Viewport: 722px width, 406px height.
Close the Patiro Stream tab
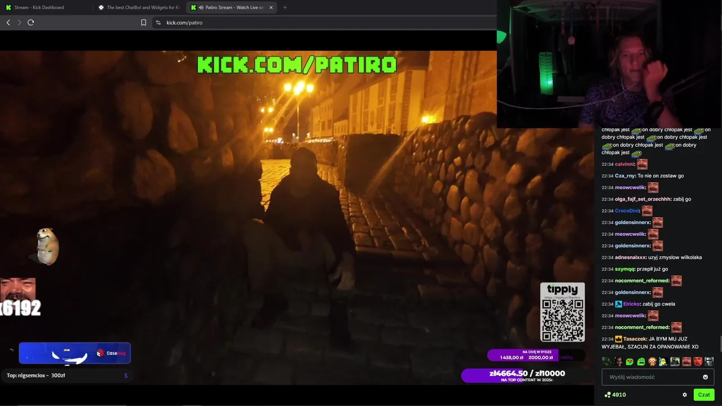271,7
